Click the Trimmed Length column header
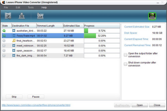 click(50, 26)
